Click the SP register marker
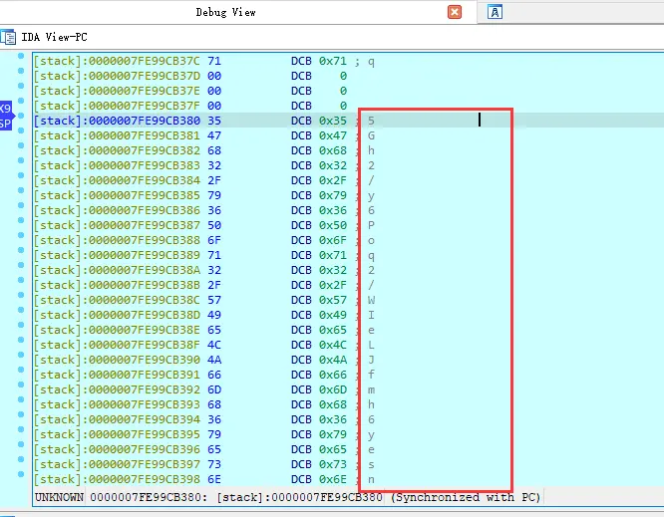The image size is (664, 517). pyautogui.click(x=6, y=124)
